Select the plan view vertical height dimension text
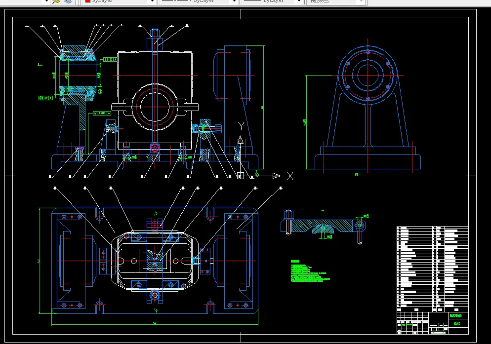Viewport: 491px width, 344px height. 39,261
